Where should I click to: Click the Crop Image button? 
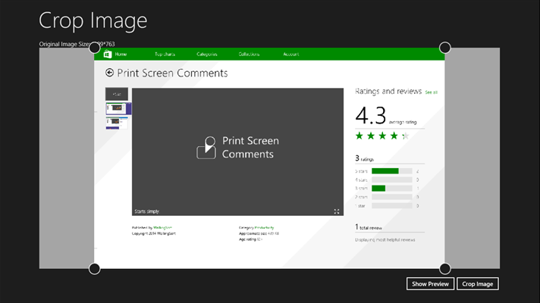pos(478,284)
